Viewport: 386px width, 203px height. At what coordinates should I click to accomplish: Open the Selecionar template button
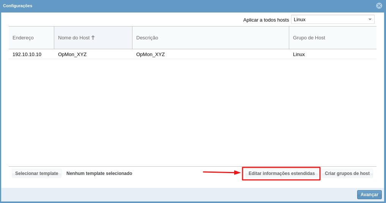(37, 173)
